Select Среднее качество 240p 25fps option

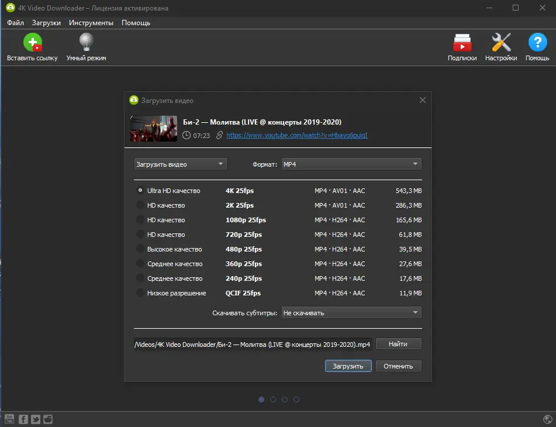(x=140, y=278)
